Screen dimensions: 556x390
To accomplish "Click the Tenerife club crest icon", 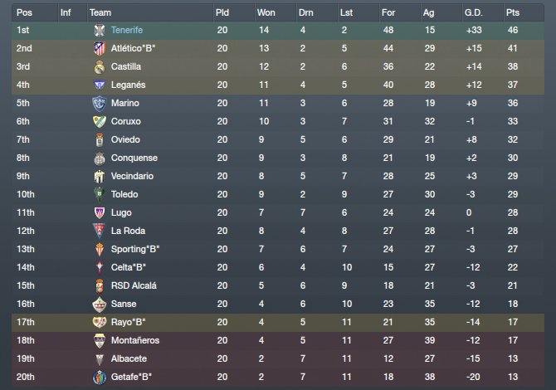I will coord(100,31).
